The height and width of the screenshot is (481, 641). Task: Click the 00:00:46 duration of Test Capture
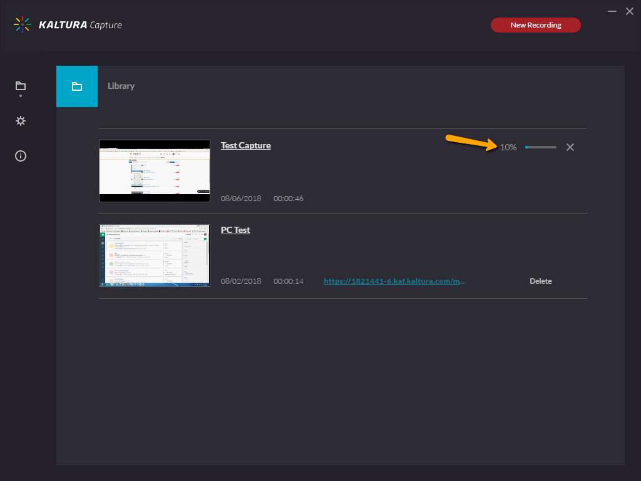pos(288,198)
